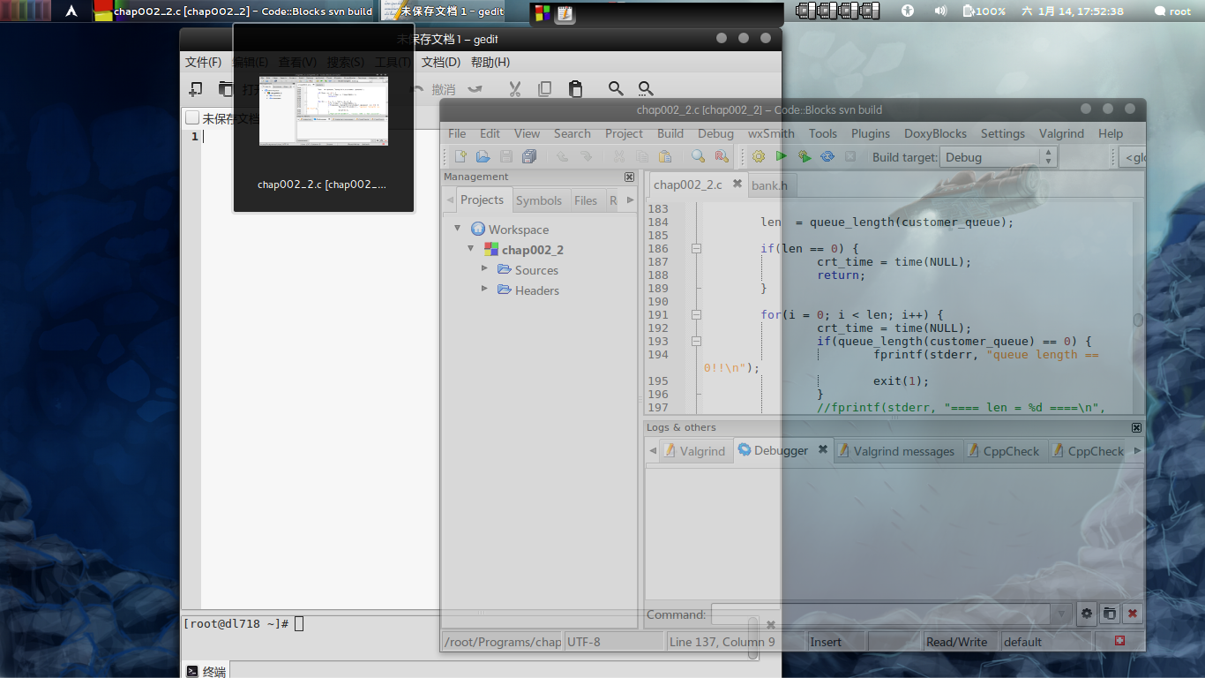Click the Replace icon in Code::Blocks toolbar
Screen dimensions: 1205x678
click(x=722, y=156)
